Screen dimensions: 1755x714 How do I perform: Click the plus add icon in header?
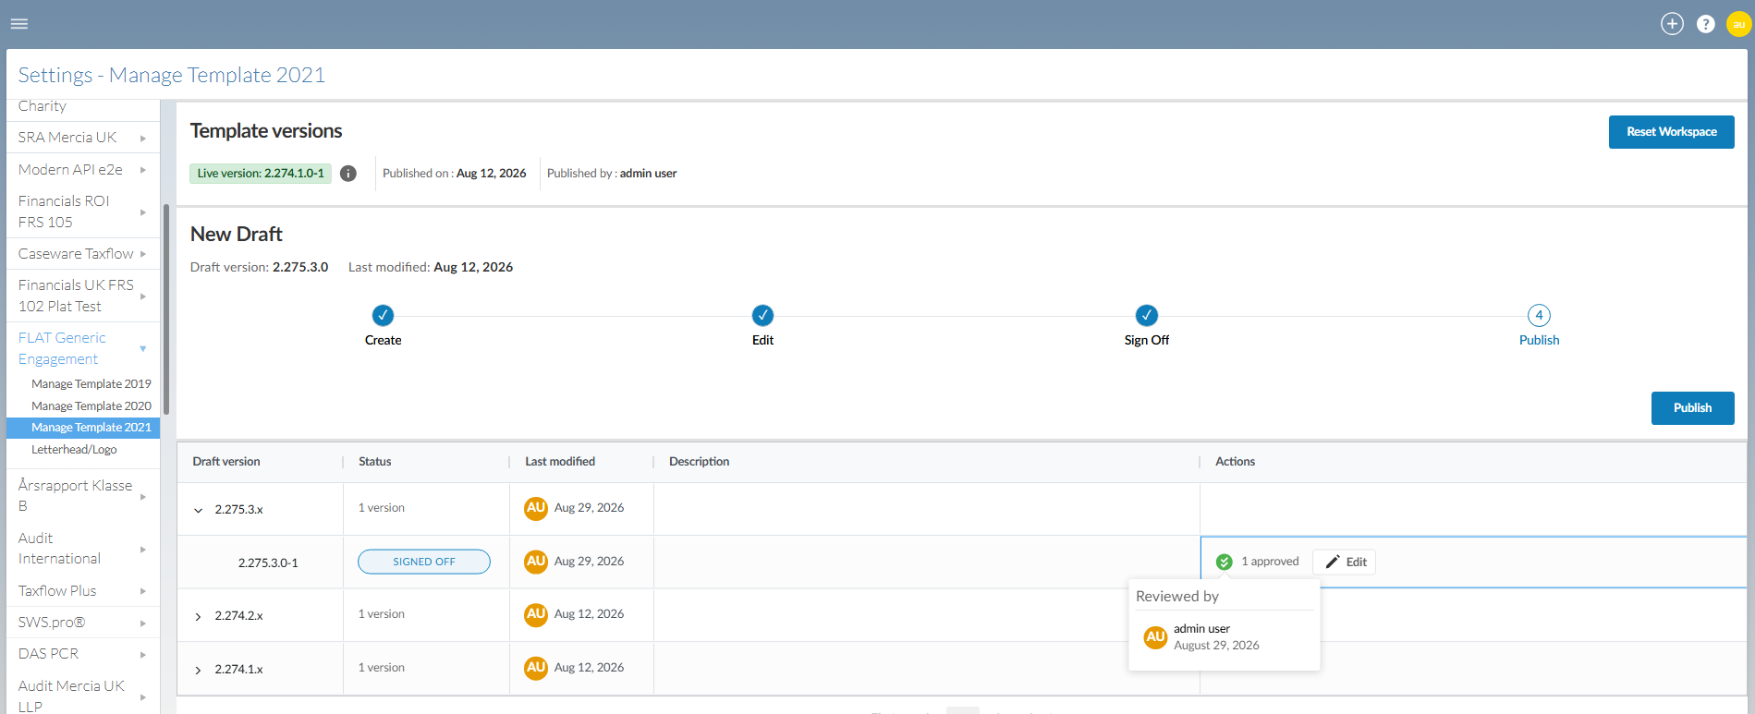(1672, 24)
